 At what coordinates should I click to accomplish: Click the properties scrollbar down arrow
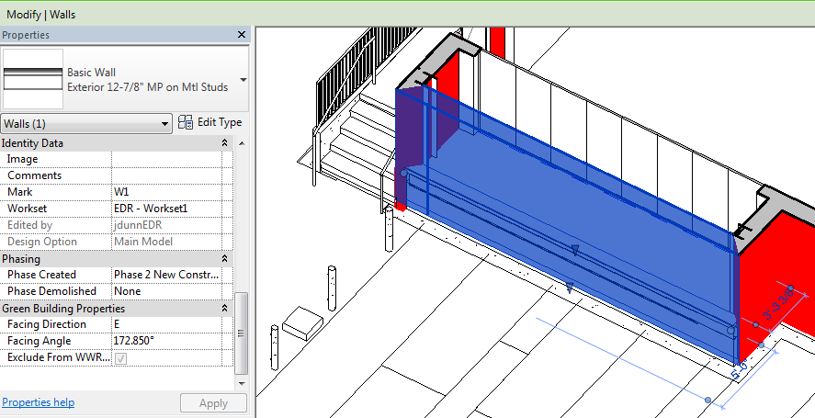tap(241, 384)
